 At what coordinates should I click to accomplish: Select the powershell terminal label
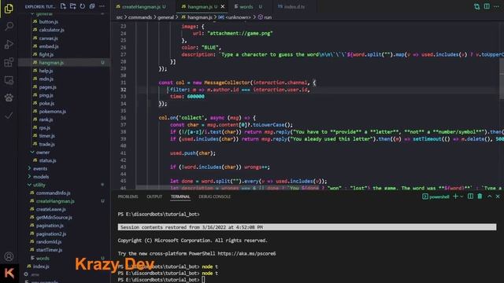[x=435, y=197]
